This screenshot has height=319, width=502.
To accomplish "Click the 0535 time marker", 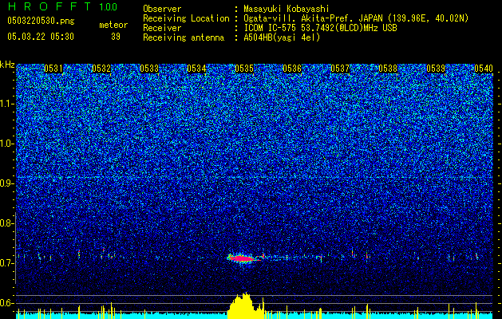I will click(x=244, y=69).
